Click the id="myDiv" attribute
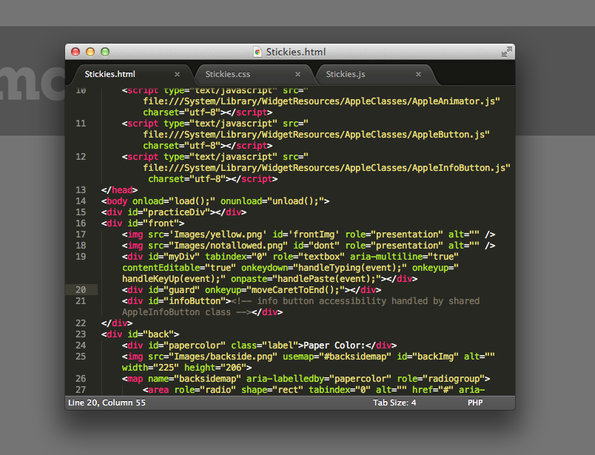The image size is (595, 455). [x=174, y=257]
